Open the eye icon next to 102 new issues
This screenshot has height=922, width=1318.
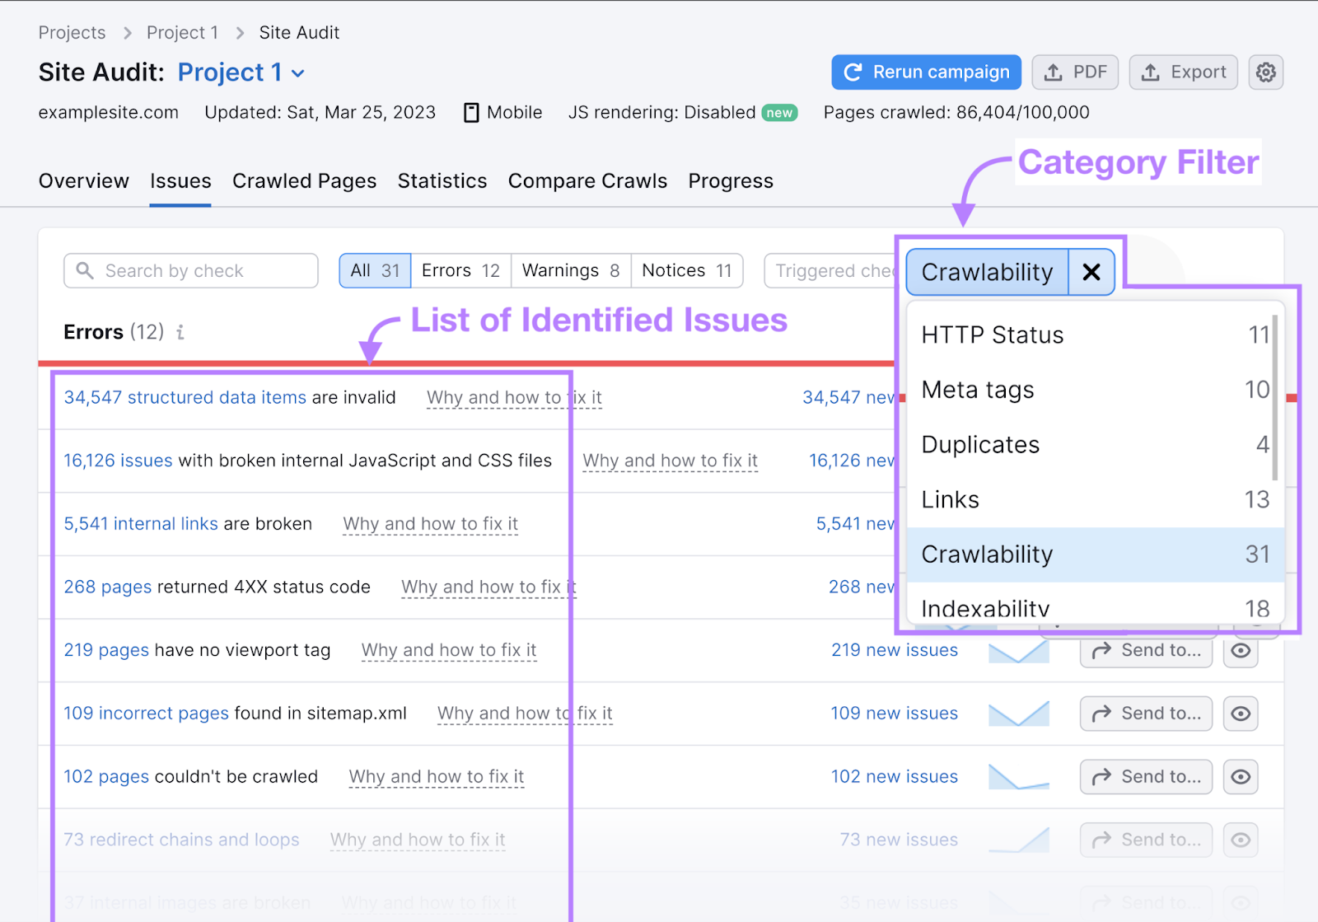point(1241,776)
